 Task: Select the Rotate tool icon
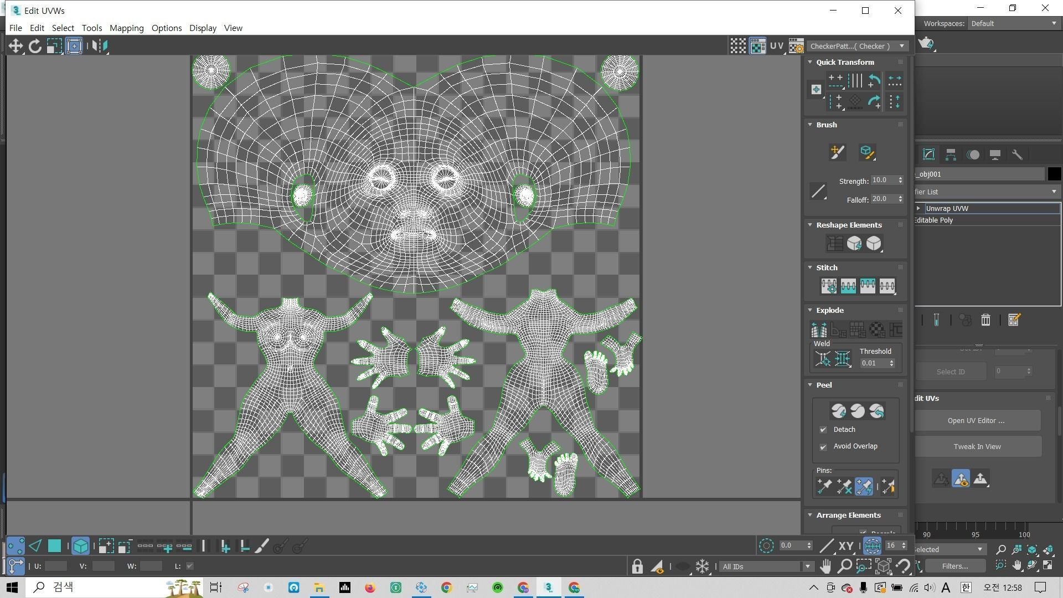click(35, 46)
